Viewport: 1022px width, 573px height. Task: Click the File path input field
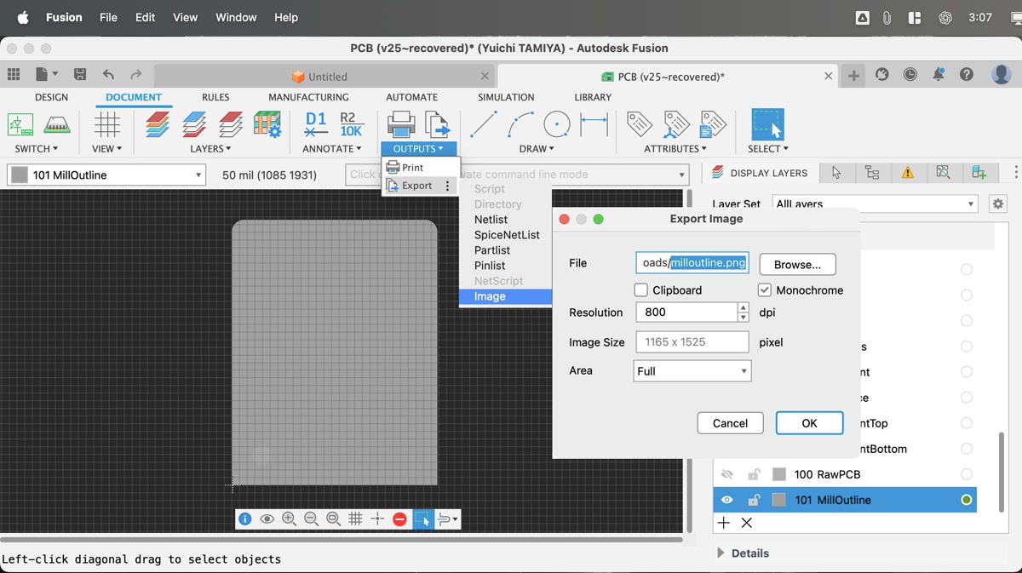(692, 263)
